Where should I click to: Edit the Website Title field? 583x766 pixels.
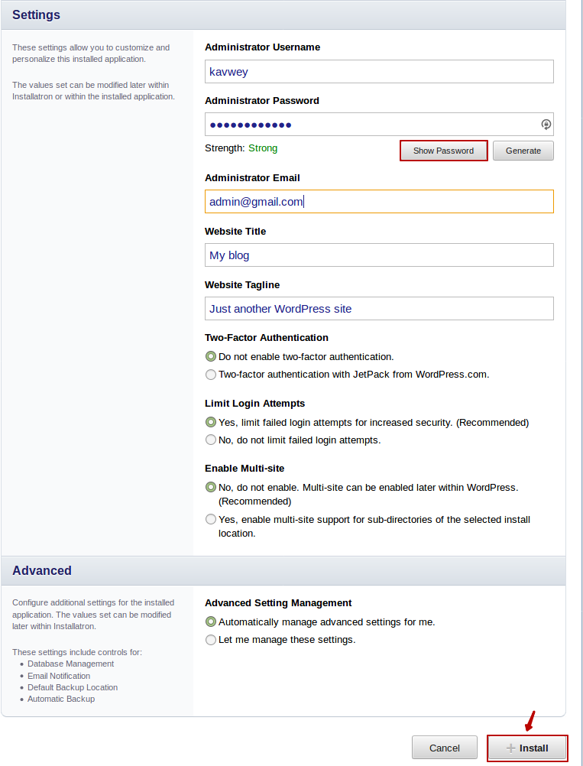click(x=379, y=255)
